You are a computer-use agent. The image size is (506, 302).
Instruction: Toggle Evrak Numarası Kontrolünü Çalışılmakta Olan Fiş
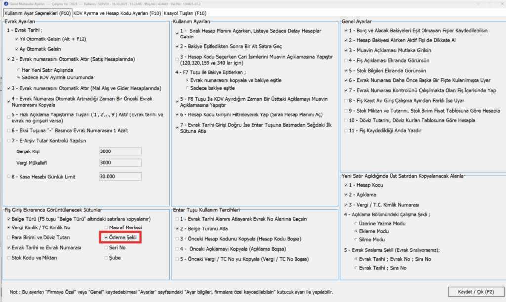346,90
